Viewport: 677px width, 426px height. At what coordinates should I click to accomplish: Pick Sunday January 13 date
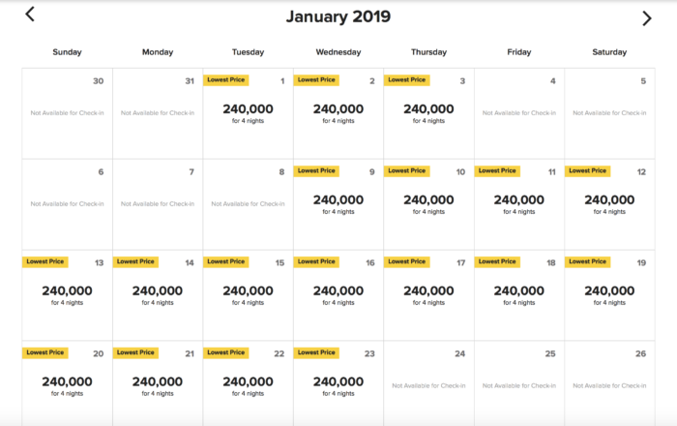click(x=67, y=294)
